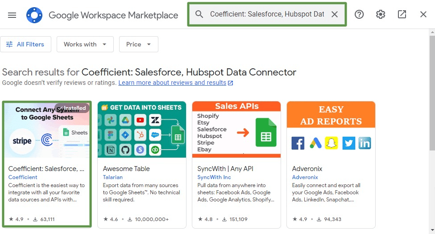The height and width of the screenshot is (234, 435).
Task: Click Google Drive icon in Awesome Table banner
Action: click(125, 120)
